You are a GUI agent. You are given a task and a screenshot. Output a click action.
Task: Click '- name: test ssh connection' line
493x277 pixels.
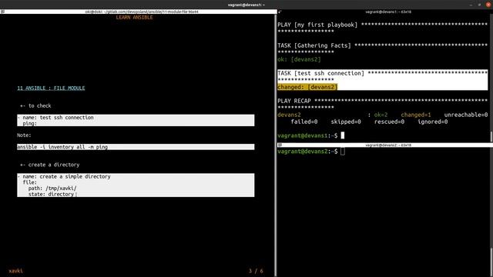[x=55, y=118]
